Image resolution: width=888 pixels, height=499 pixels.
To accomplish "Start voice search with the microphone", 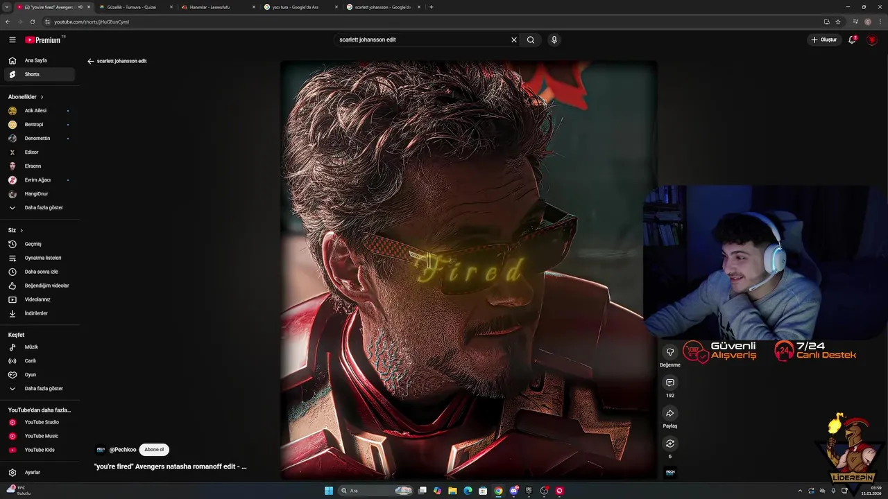I will 554,40.
